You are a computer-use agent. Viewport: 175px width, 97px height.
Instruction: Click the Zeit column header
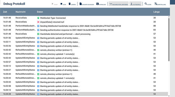point(5,12)
